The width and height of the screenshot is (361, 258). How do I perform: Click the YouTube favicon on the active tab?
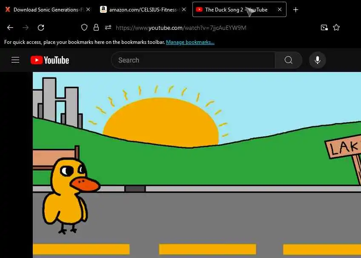tap(199, 9)
